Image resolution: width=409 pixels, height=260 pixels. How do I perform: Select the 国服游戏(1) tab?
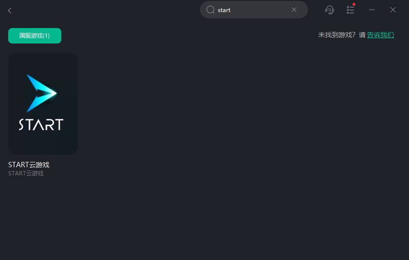click(35, 36)
